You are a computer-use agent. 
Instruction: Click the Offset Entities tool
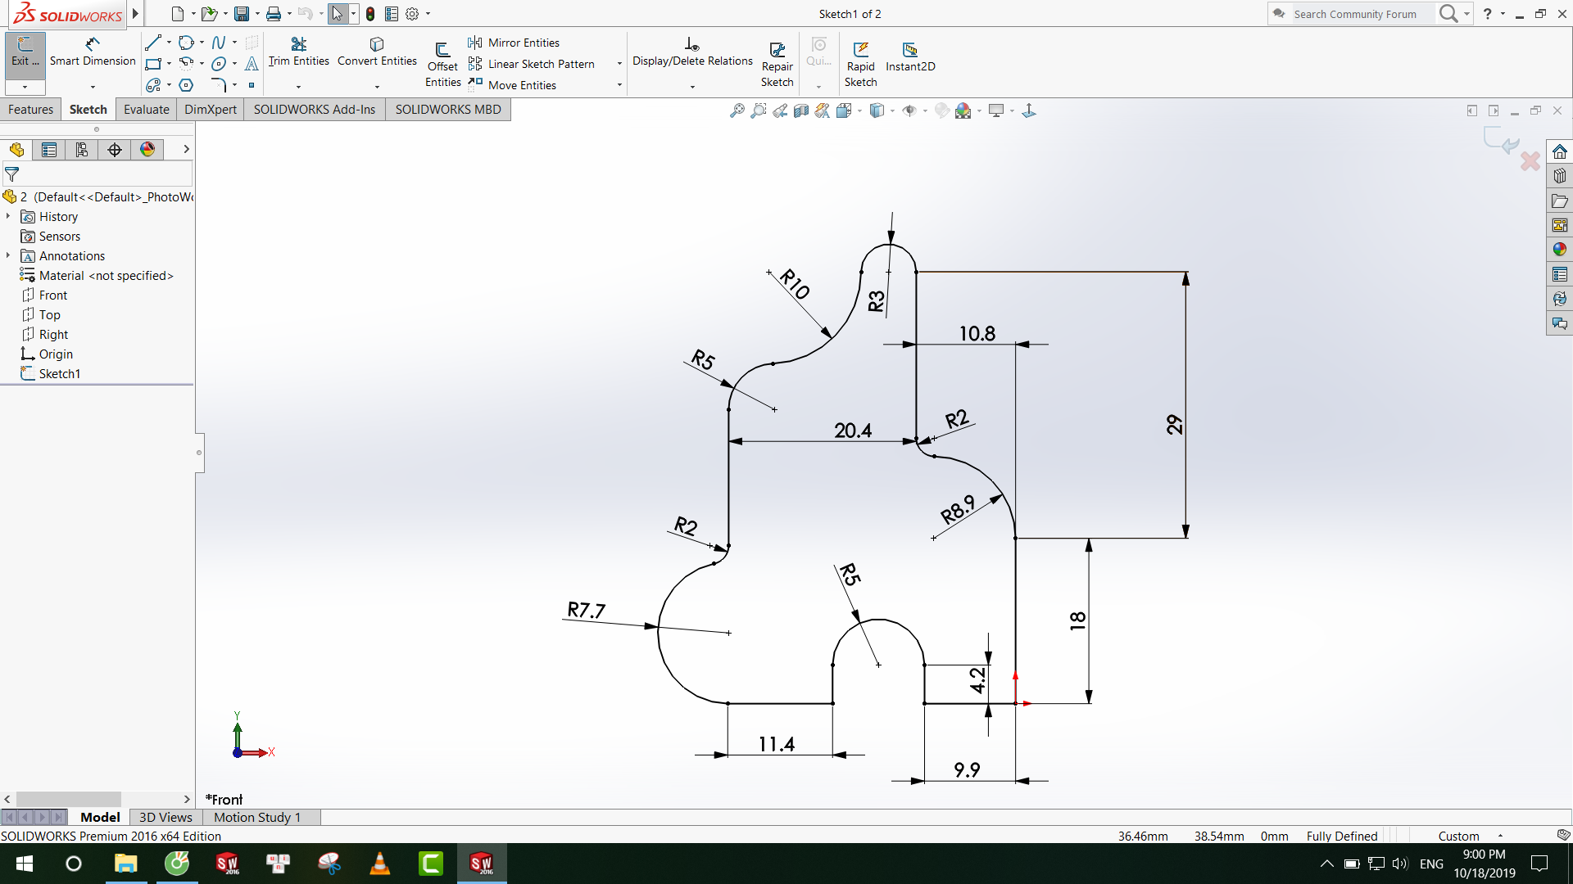tap(442, 64)
